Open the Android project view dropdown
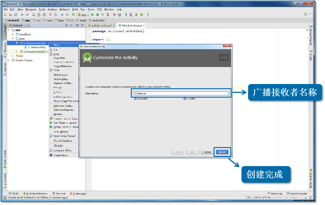The width and height of the screenshot is (325, 205). pos(19,25)
